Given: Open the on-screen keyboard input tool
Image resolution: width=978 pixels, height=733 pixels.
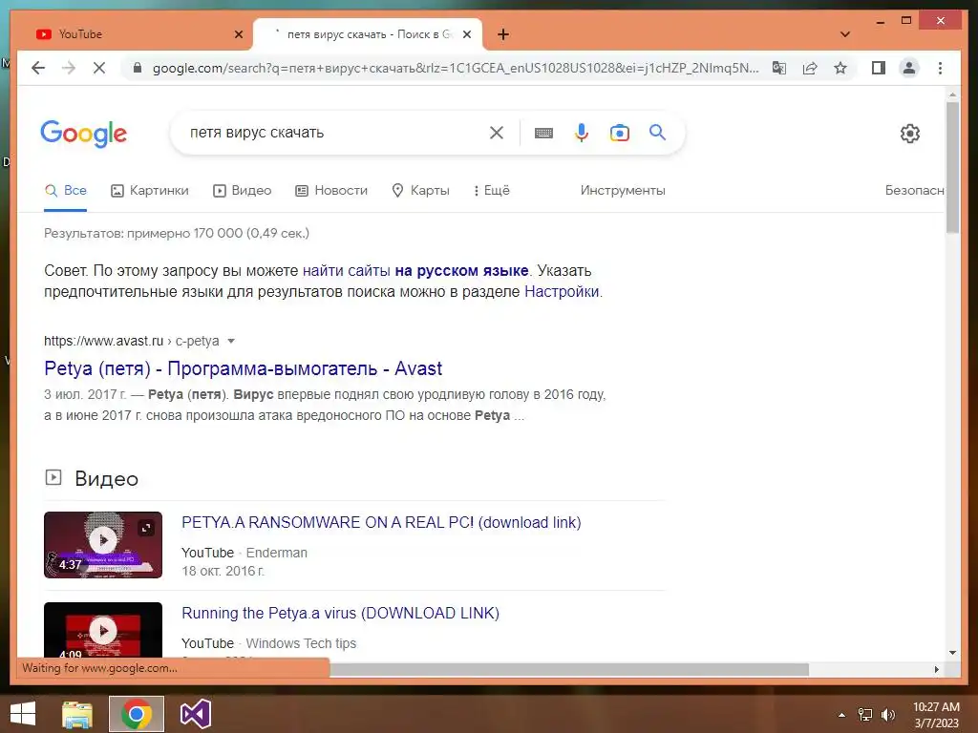Looking at the screenshot, I should pos(543,133).
